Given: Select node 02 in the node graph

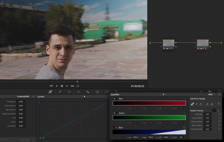Looking at the screenshot, I should coord(203,43).
